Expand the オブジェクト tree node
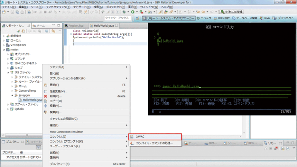Screen dimensions: 297x167 tap(9, 55)
